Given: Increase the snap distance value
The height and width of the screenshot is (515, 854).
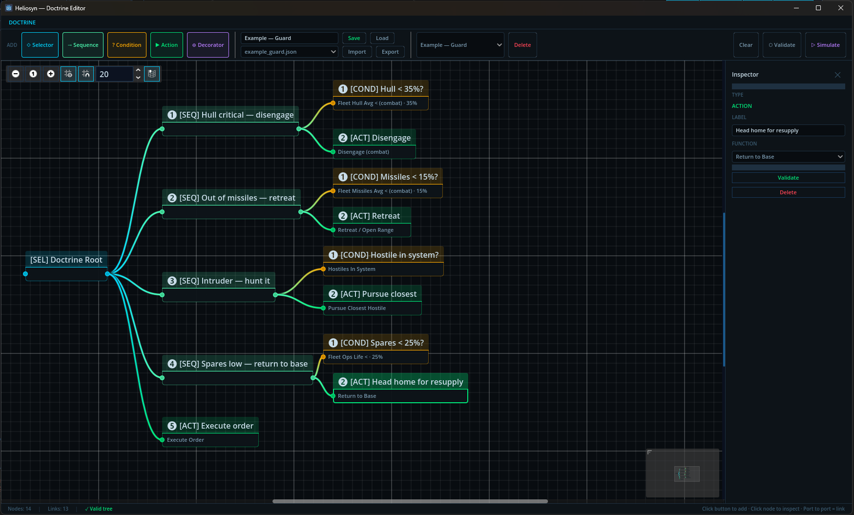Looking at the screenshot, I should 138,70.
